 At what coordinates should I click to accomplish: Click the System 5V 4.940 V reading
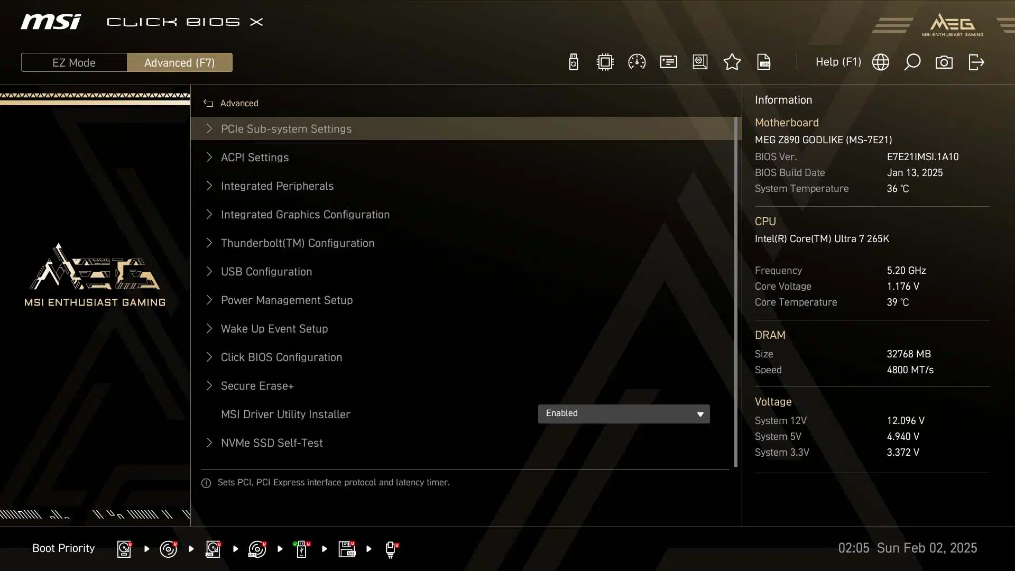tap(903, 436)
